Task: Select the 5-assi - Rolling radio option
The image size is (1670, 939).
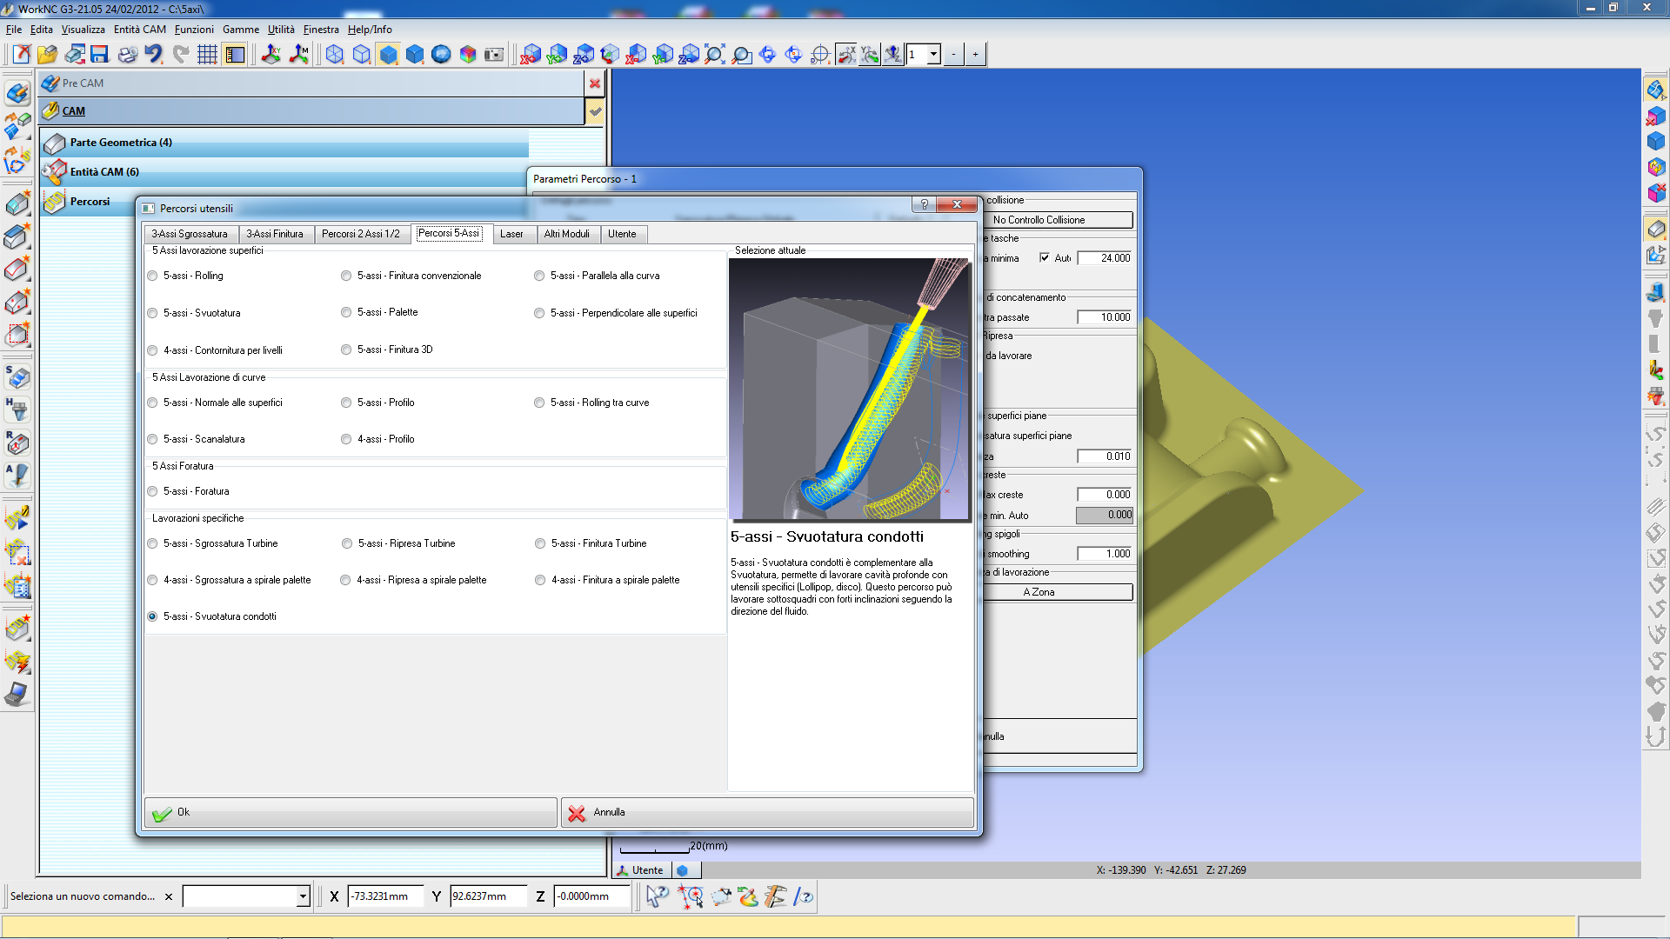Action: pos(185,276)
